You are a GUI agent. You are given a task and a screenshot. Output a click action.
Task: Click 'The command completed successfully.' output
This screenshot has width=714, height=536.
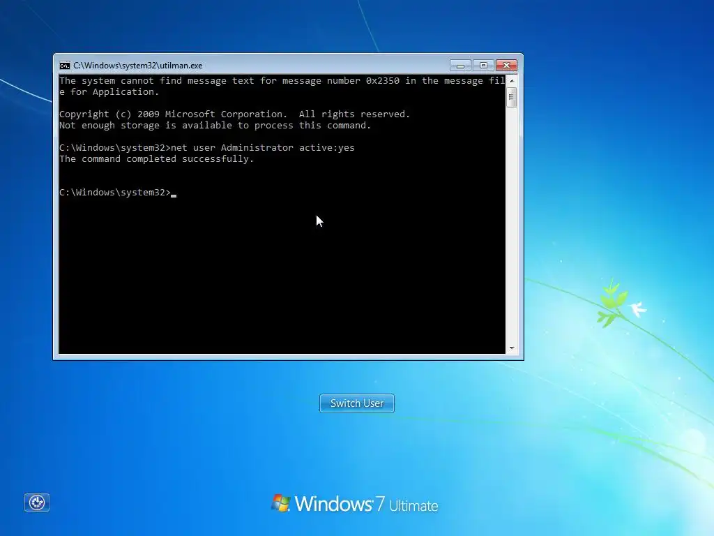point(156,159)
